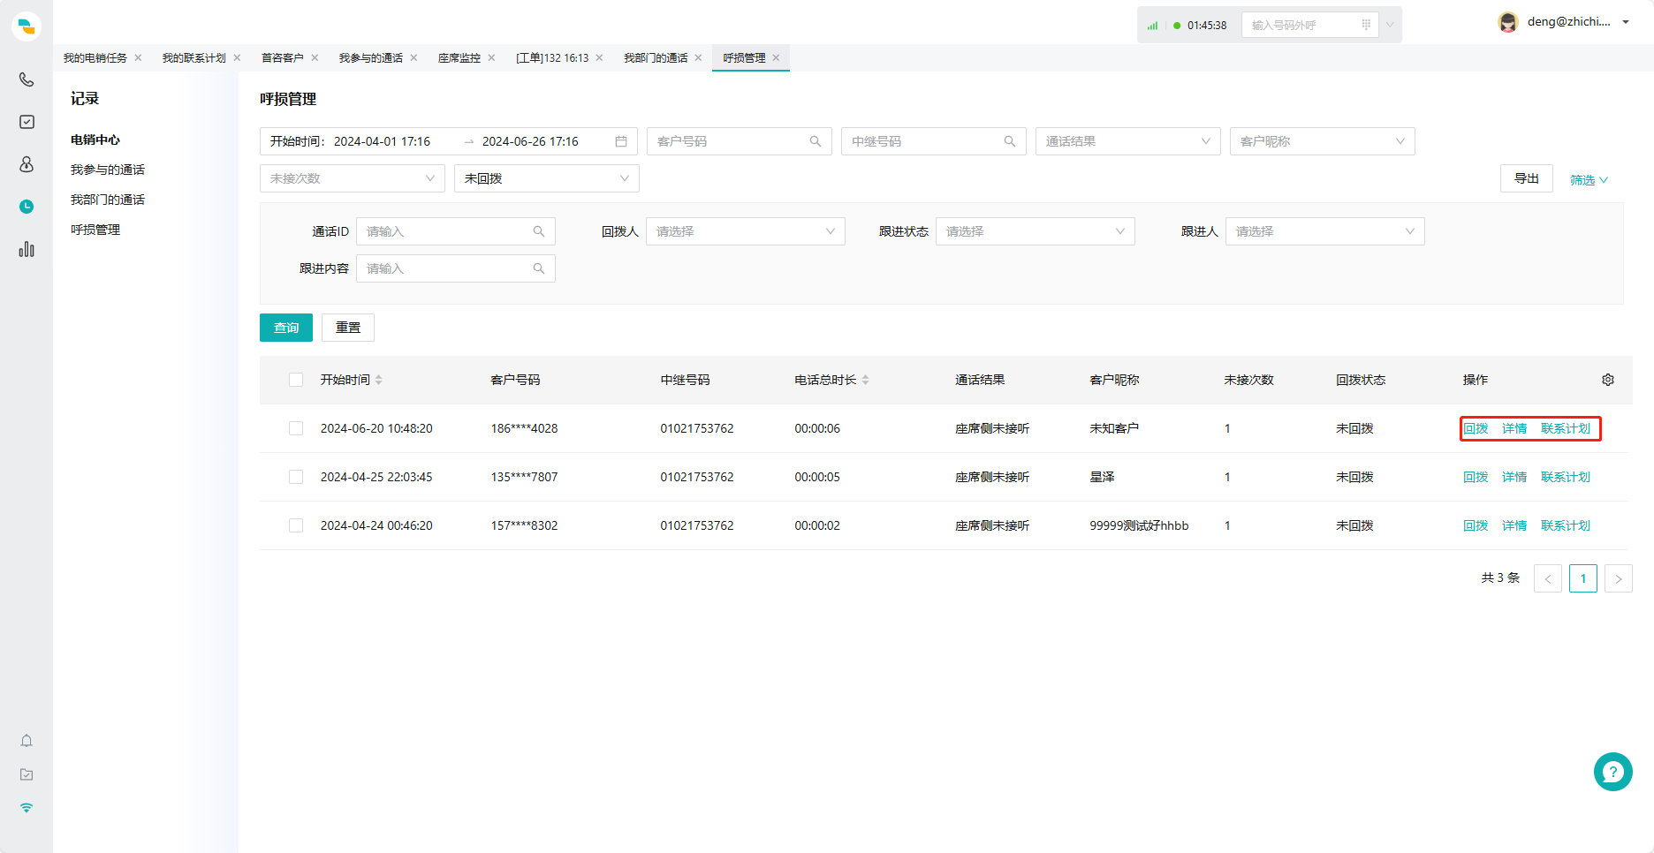
Task: Click the signal strength indicator
Action: pyautogui.click(x=1152, y=26)
